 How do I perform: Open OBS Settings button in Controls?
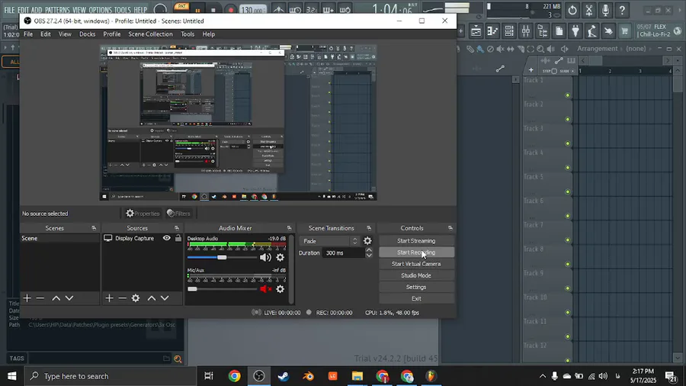[416, 287]
